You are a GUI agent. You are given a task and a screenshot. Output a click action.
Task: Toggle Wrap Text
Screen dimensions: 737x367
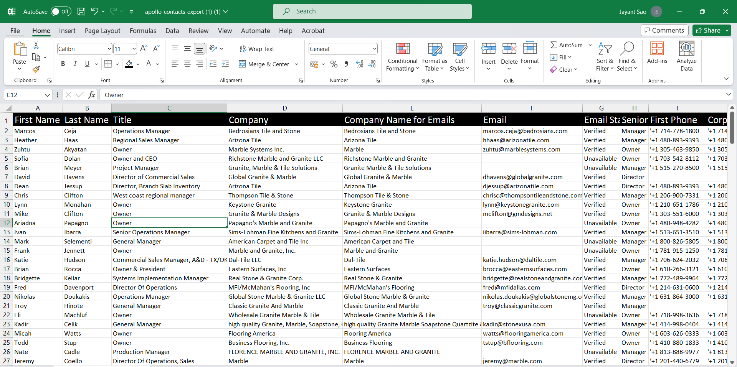click(256, 49)
